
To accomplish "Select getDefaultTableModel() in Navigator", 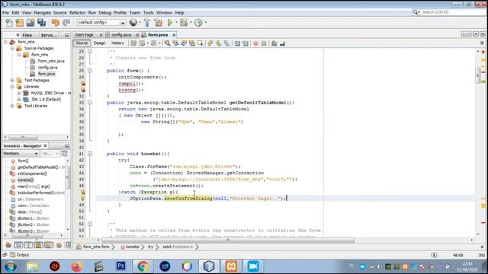I will [37, 167].
